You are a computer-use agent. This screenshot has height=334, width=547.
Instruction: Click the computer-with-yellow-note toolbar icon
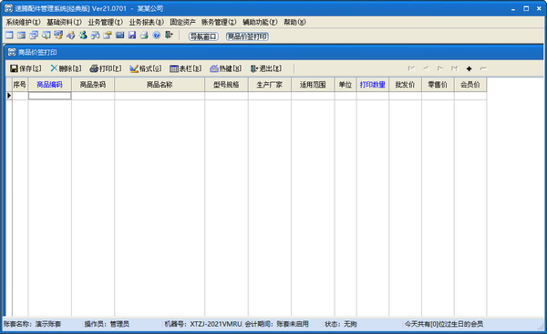58,36
